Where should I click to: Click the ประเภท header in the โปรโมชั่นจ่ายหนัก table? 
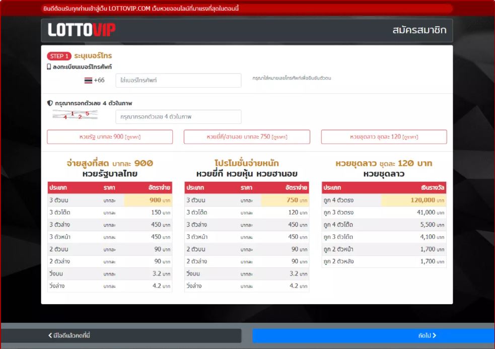pyautogui.click(x=195, y=188)
